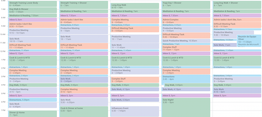Viewport: 262px width, 117px height.
Task: Open Solo Work 6 – 6:45pm event
Action: (33, 105)
